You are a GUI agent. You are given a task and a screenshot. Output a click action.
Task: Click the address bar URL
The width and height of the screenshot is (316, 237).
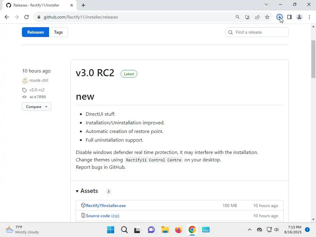[81, 17]
